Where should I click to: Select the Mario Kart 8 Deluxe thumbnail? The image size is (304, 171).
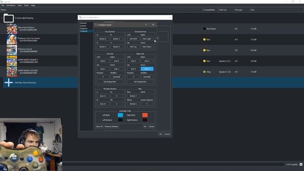tap(12, 28)
